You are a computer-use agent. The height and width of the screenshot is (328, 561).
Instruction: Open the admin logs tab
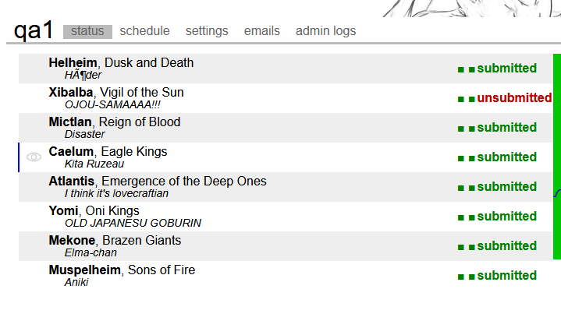(325, 31)
